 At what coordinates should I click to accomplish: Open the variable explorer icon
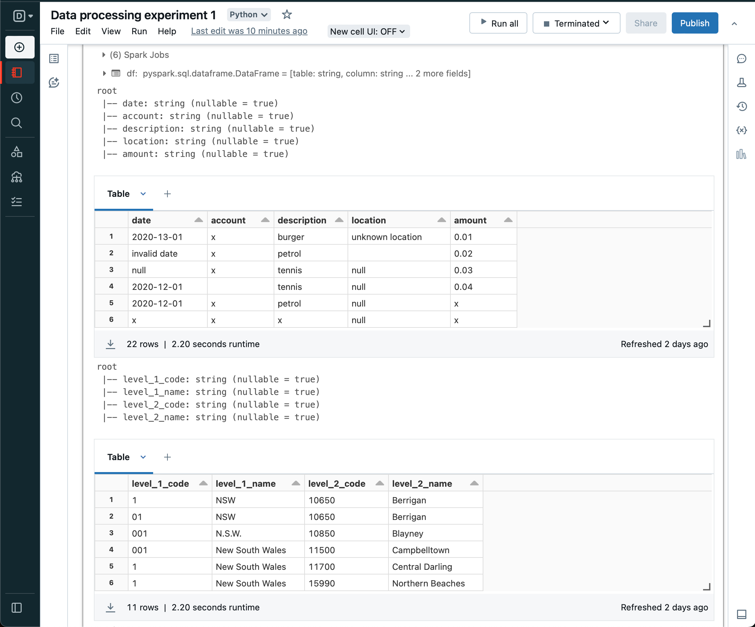pyautogui.click(x=741, y=130)
